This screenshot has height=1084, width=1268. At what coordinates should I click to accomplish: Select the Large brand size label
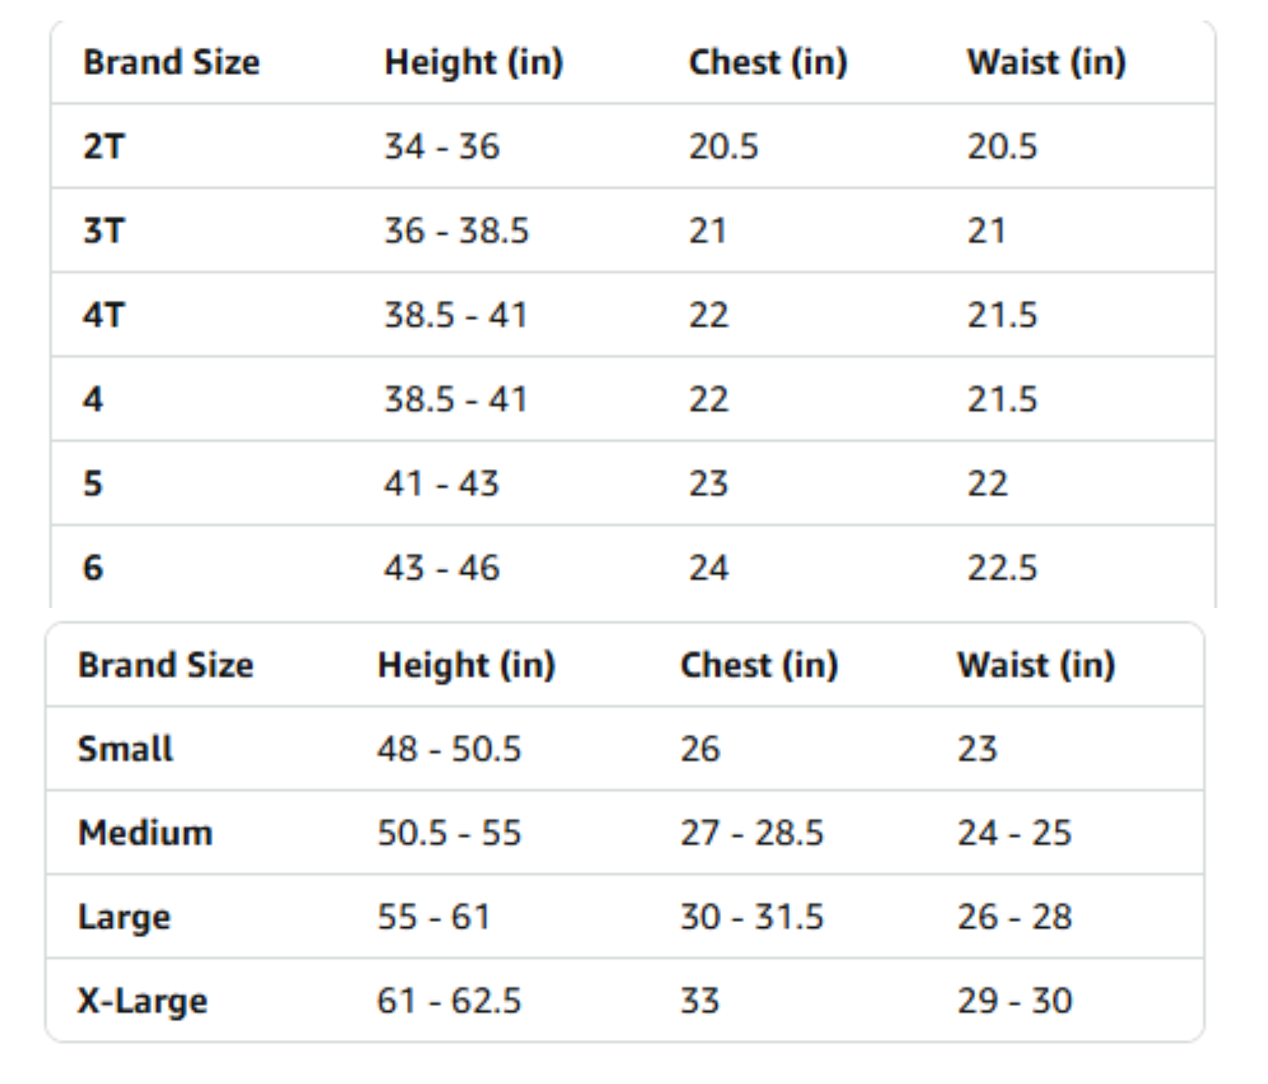124,917
